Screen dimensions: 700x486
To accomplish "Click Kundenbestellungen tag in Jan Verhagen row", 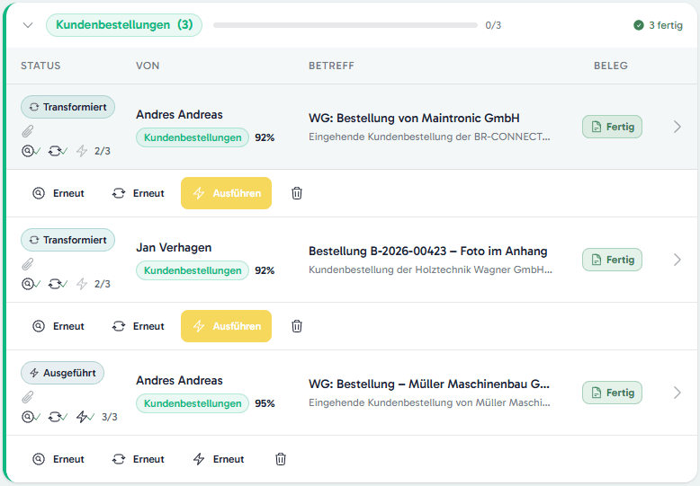I will [193, 270].
